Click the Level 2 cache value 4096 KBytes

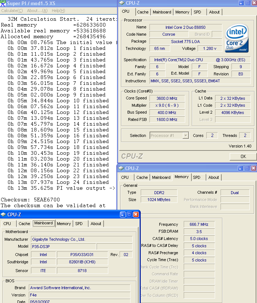point(233,113)
